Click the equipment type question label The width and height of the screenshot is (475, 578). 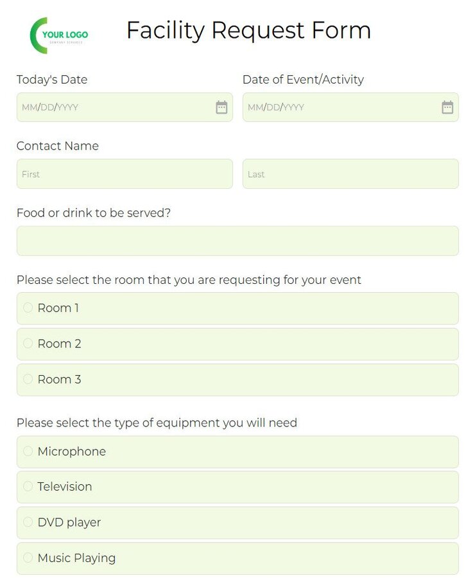[x=157, y=423]
